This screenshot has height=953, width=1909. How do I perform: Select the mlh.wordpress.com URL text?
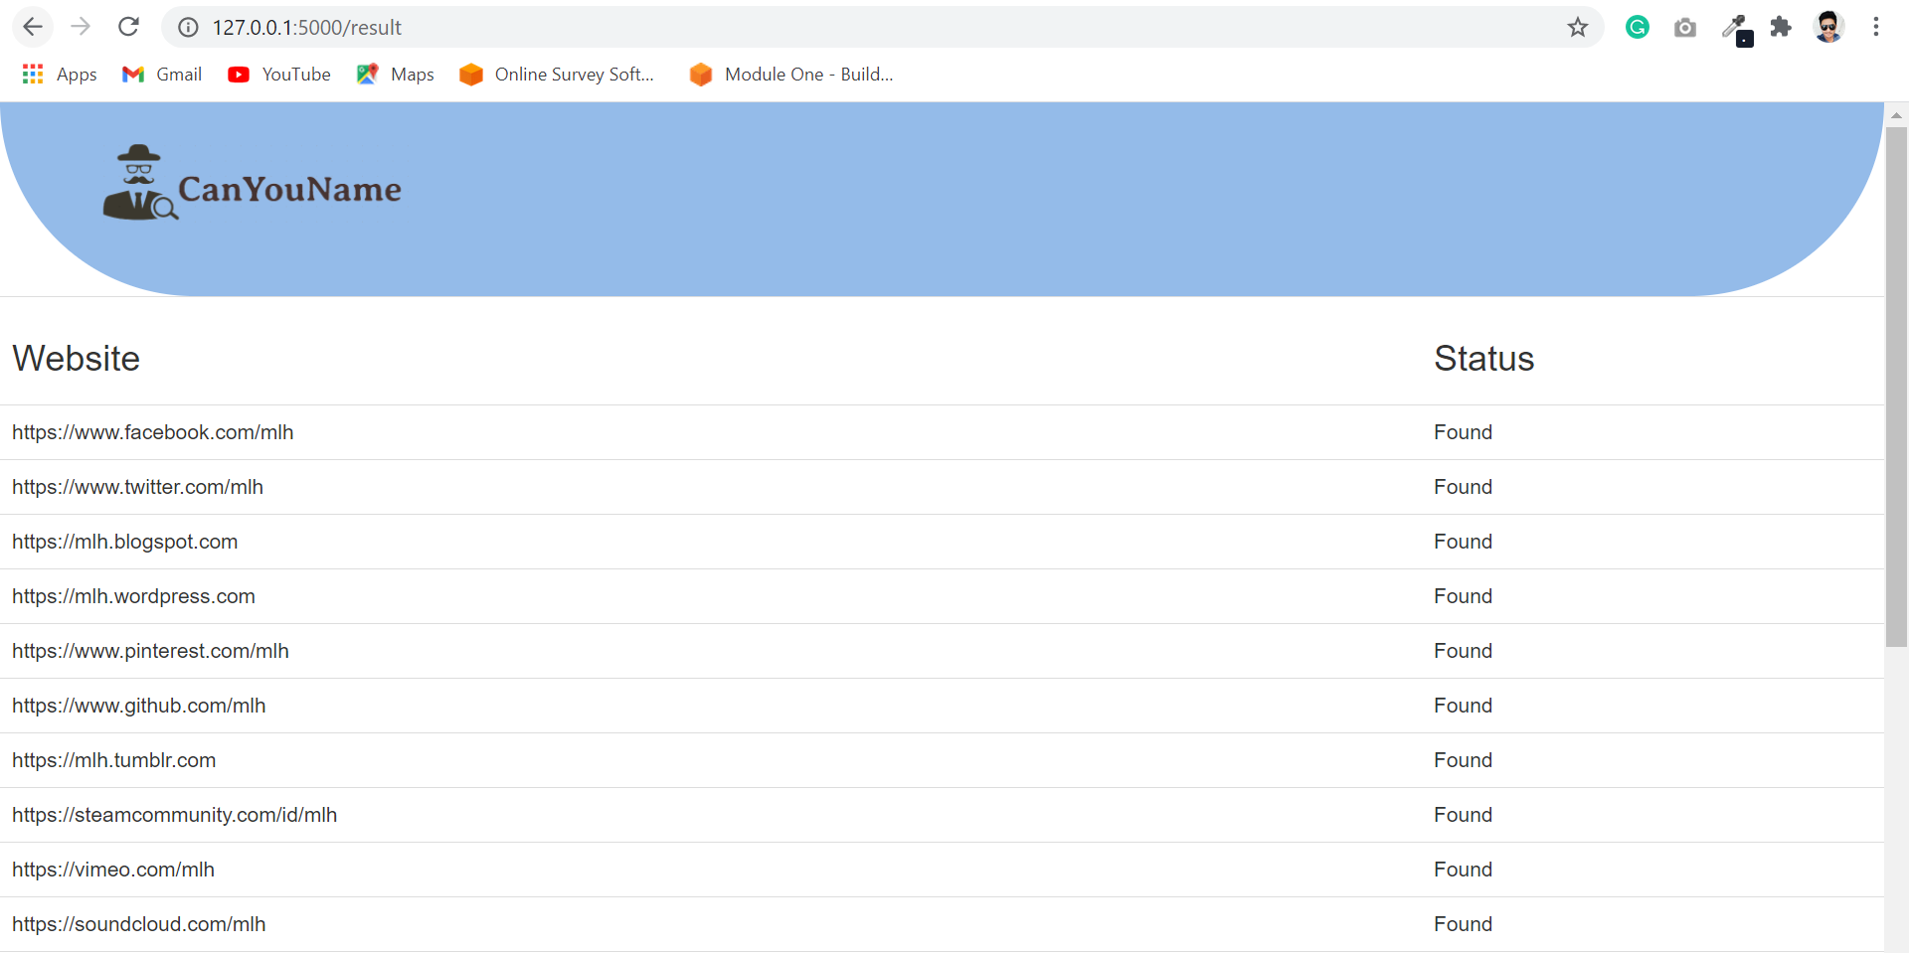[x=134, y=596]
